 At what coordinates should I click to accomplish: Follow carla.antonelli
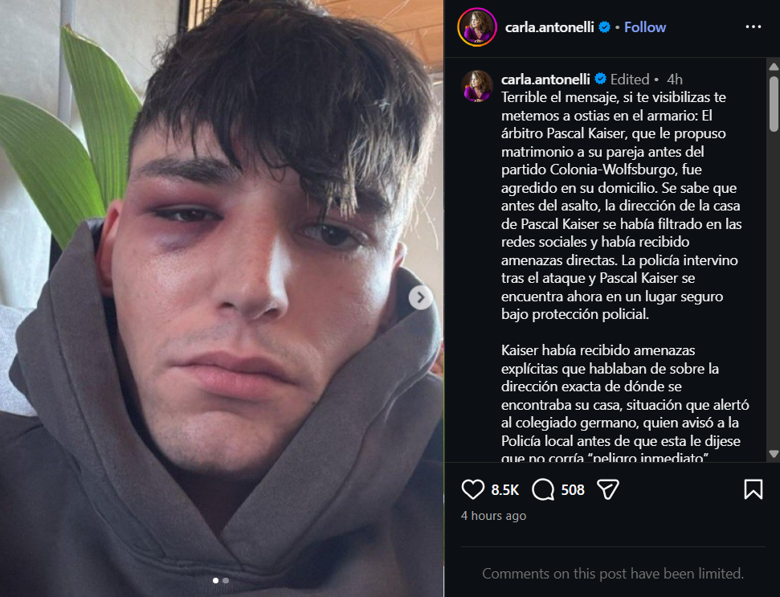[x=645, y=27]
